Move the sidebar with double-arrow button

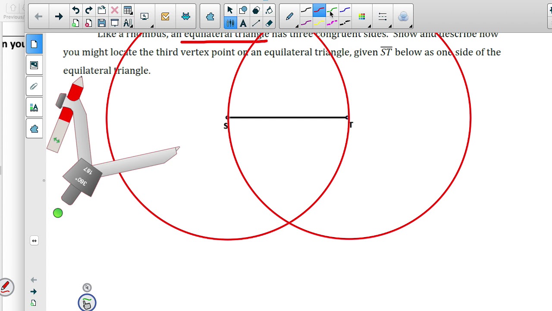pos(34,241)
